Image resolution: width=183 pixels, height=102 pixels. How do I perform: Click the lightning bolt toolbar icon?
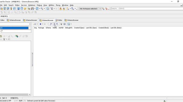(25, 9)
